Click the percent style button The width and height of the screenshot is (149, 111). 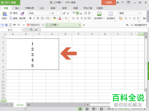click(x=126, y=18)
